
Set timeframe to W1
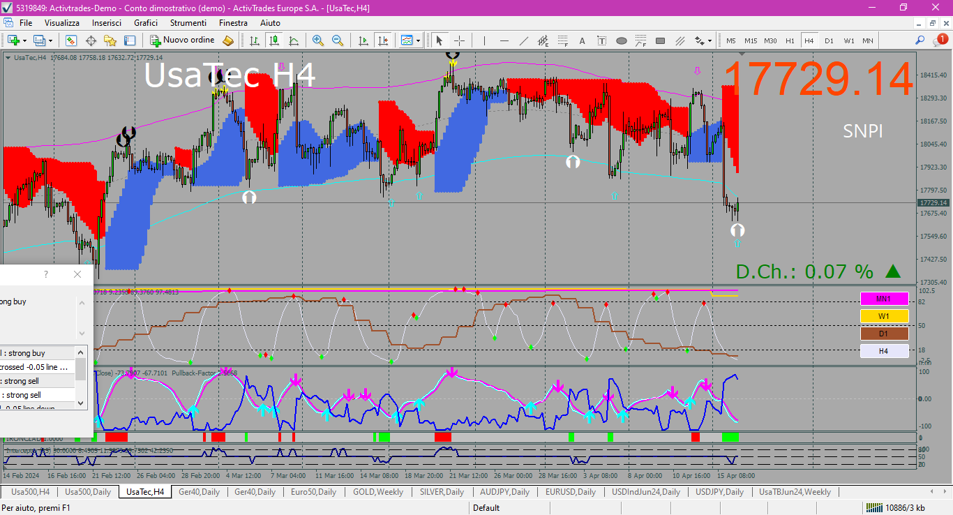[848, 40]
